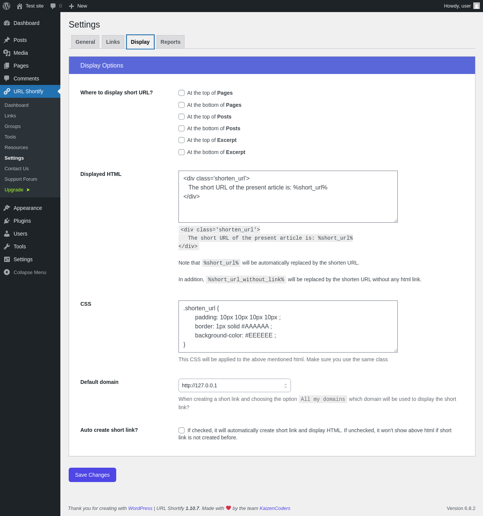Switch to the Links tab

click(113, 42)
